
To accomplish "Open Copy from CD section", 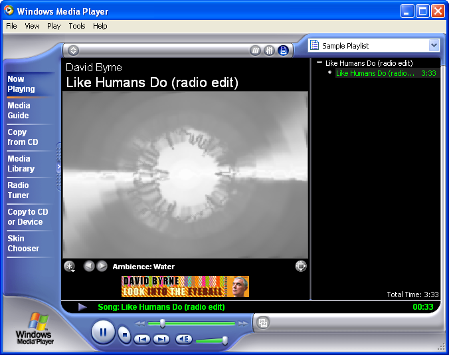I will click(x=30, y=137).
